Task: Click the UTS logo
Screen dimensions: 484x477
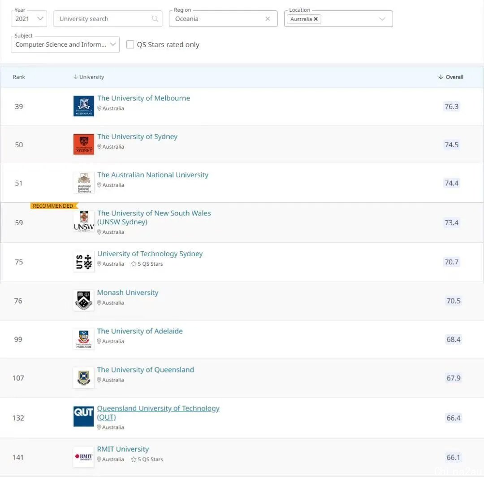Action: pos(84,262)
